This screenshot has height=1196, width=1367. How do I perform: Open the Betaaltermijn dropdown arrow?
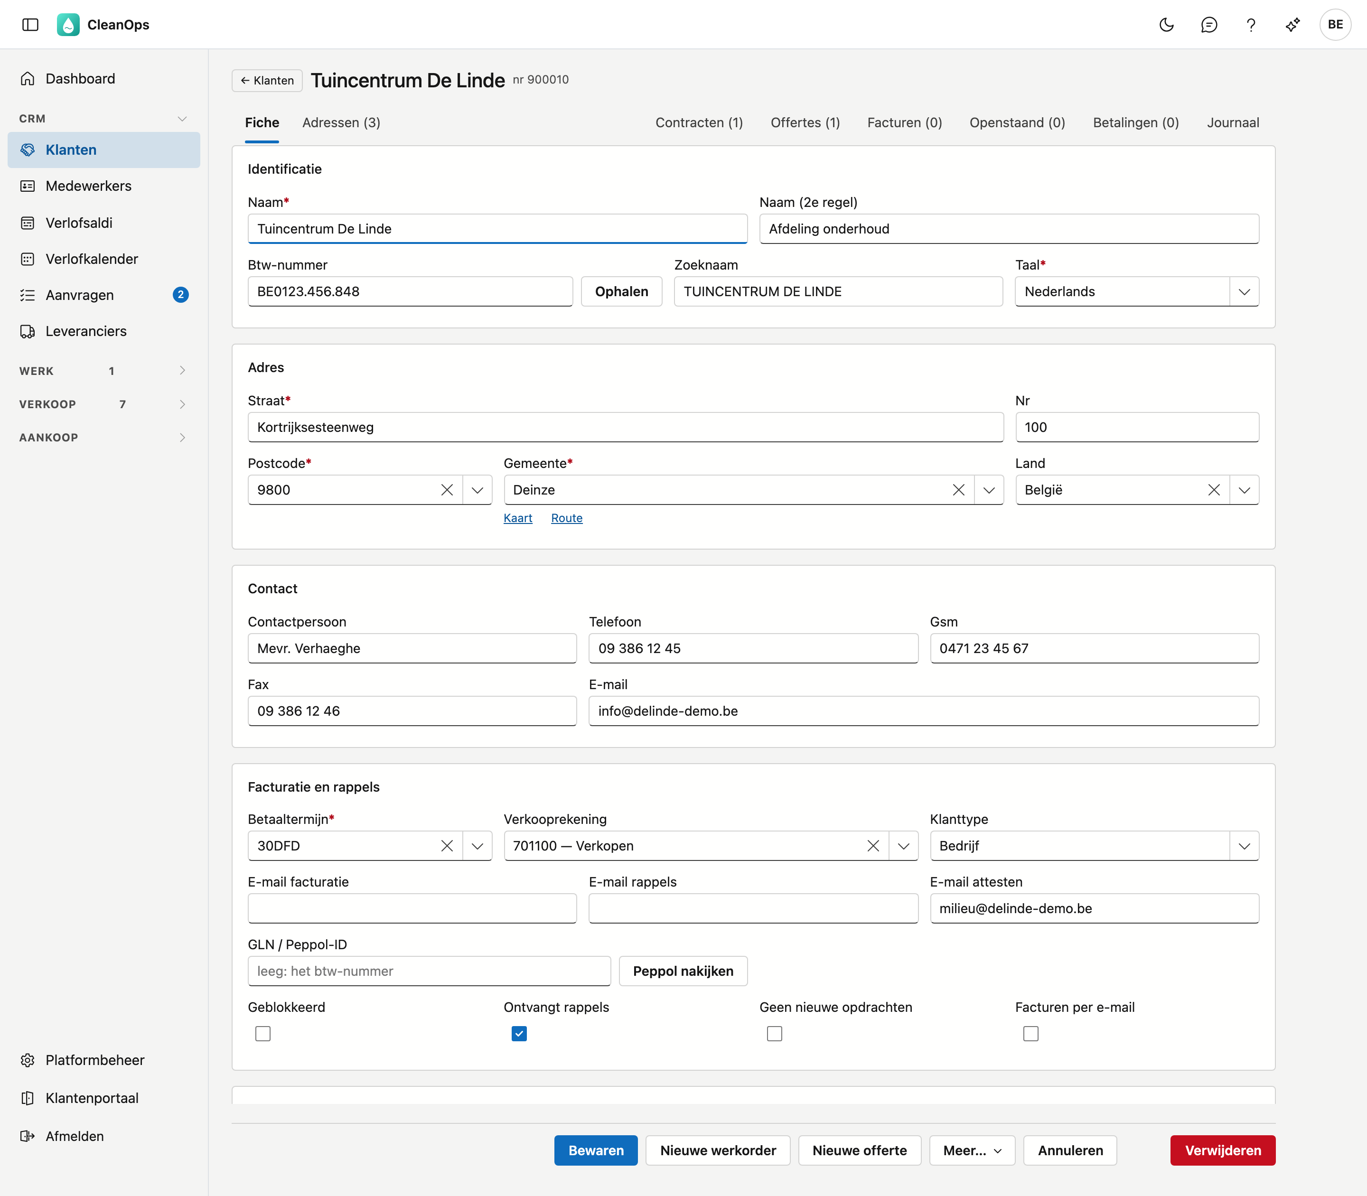point(477,846)
